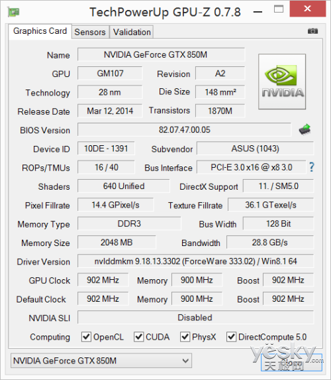Click the GPU Clock 902 MHz field
The width and height of the screenshot is (331, 380).
103,280
